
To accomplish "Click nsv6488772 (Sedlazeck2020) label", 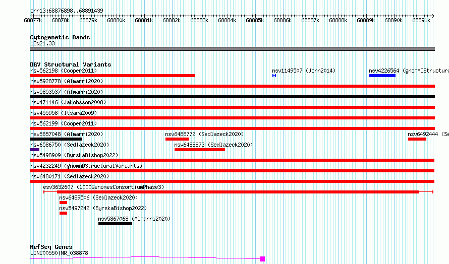I will click(x=204, y=134).
